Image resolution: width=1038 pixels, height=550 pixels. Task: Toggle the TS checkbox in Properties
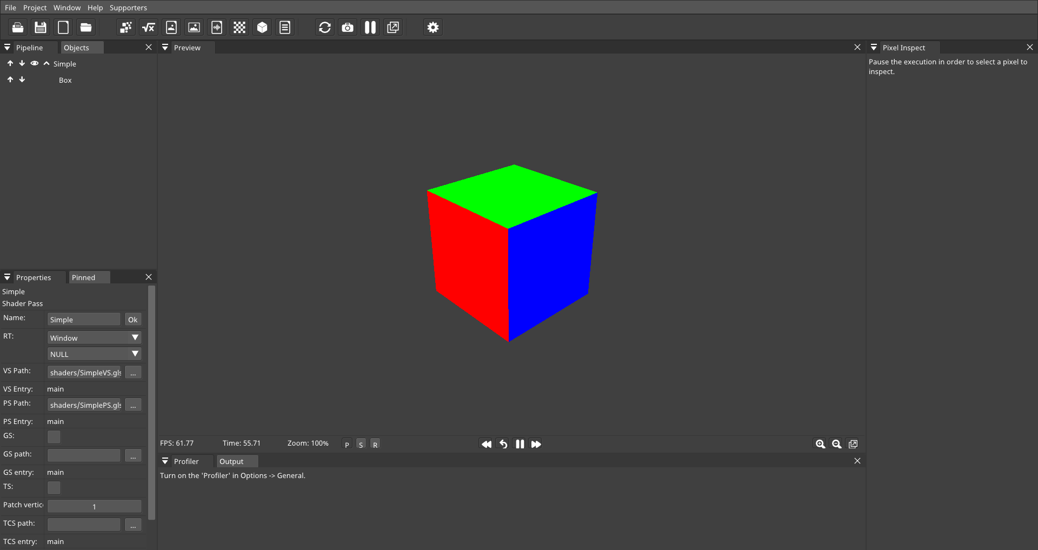click(54, 487)
